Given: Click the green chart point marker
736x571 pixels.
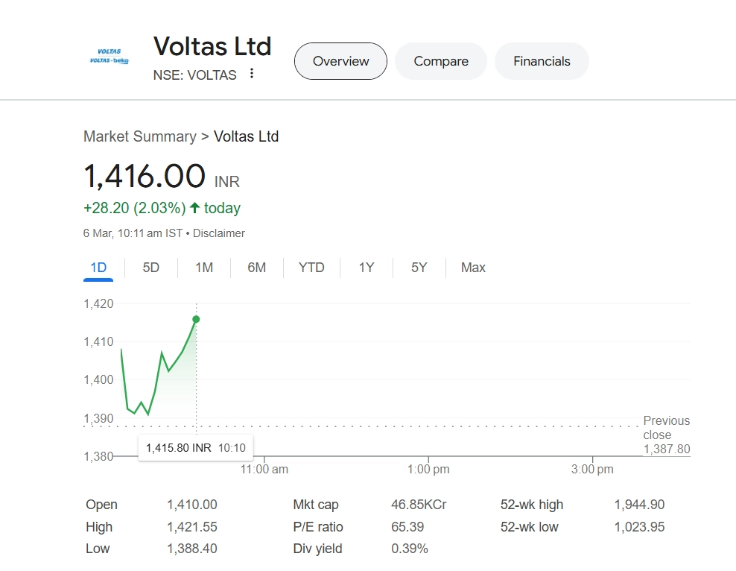Looking at the screenshot, I should 196,319.
